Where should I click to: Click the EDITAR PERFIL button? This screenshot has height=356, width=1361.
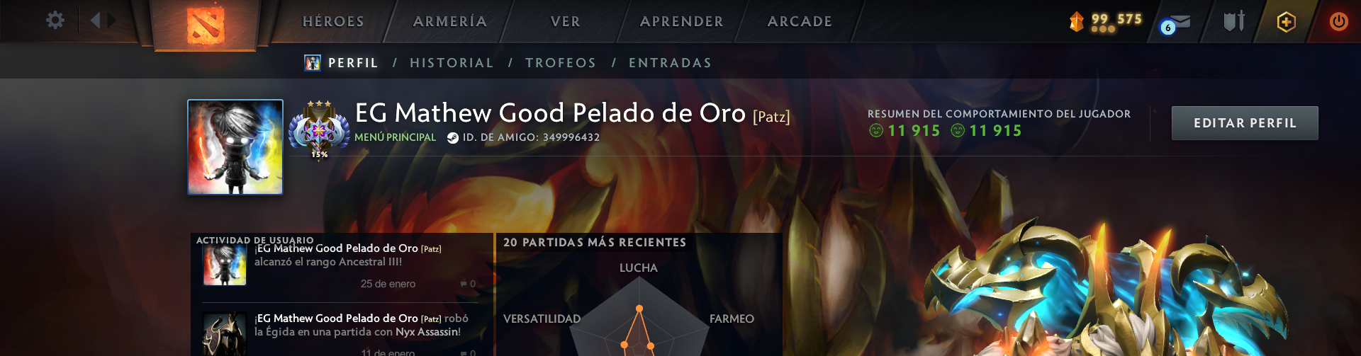[x=1245, y=123]
